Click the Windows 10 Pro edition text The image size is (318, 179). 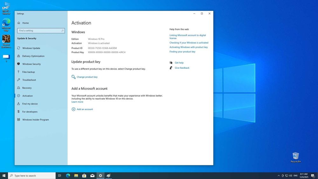(x=96, y=39)
